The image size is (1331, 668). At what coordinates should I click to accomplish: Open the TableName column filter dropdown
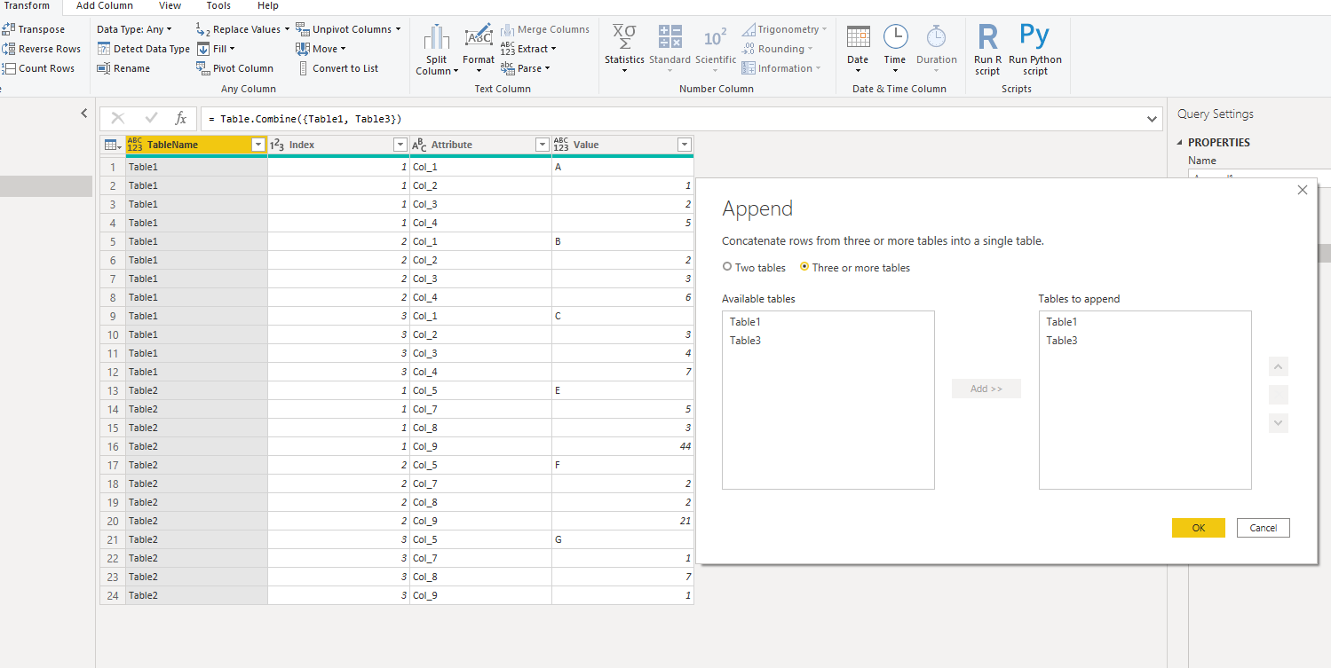tap(258, 145)
